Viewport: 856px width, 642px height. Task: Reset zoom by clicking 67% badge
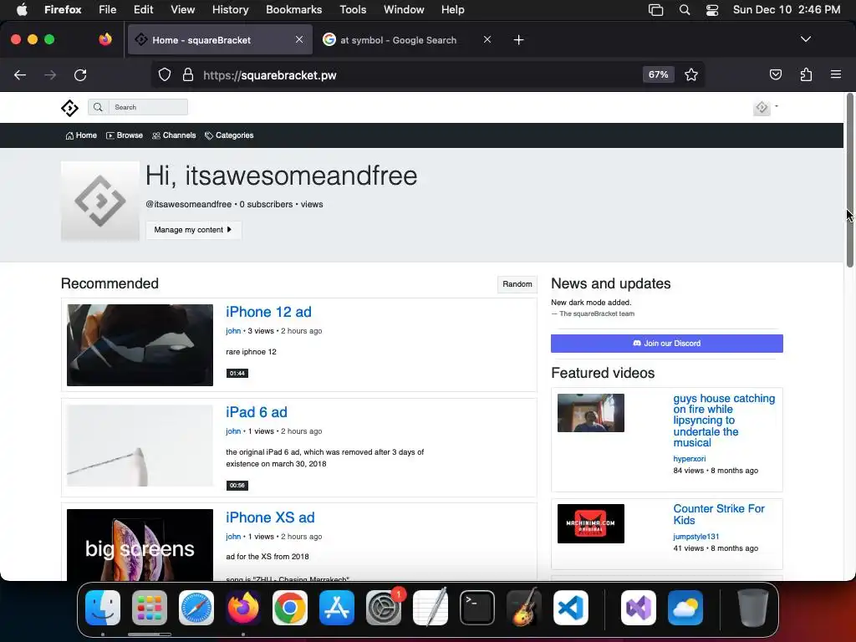point(659,74)
